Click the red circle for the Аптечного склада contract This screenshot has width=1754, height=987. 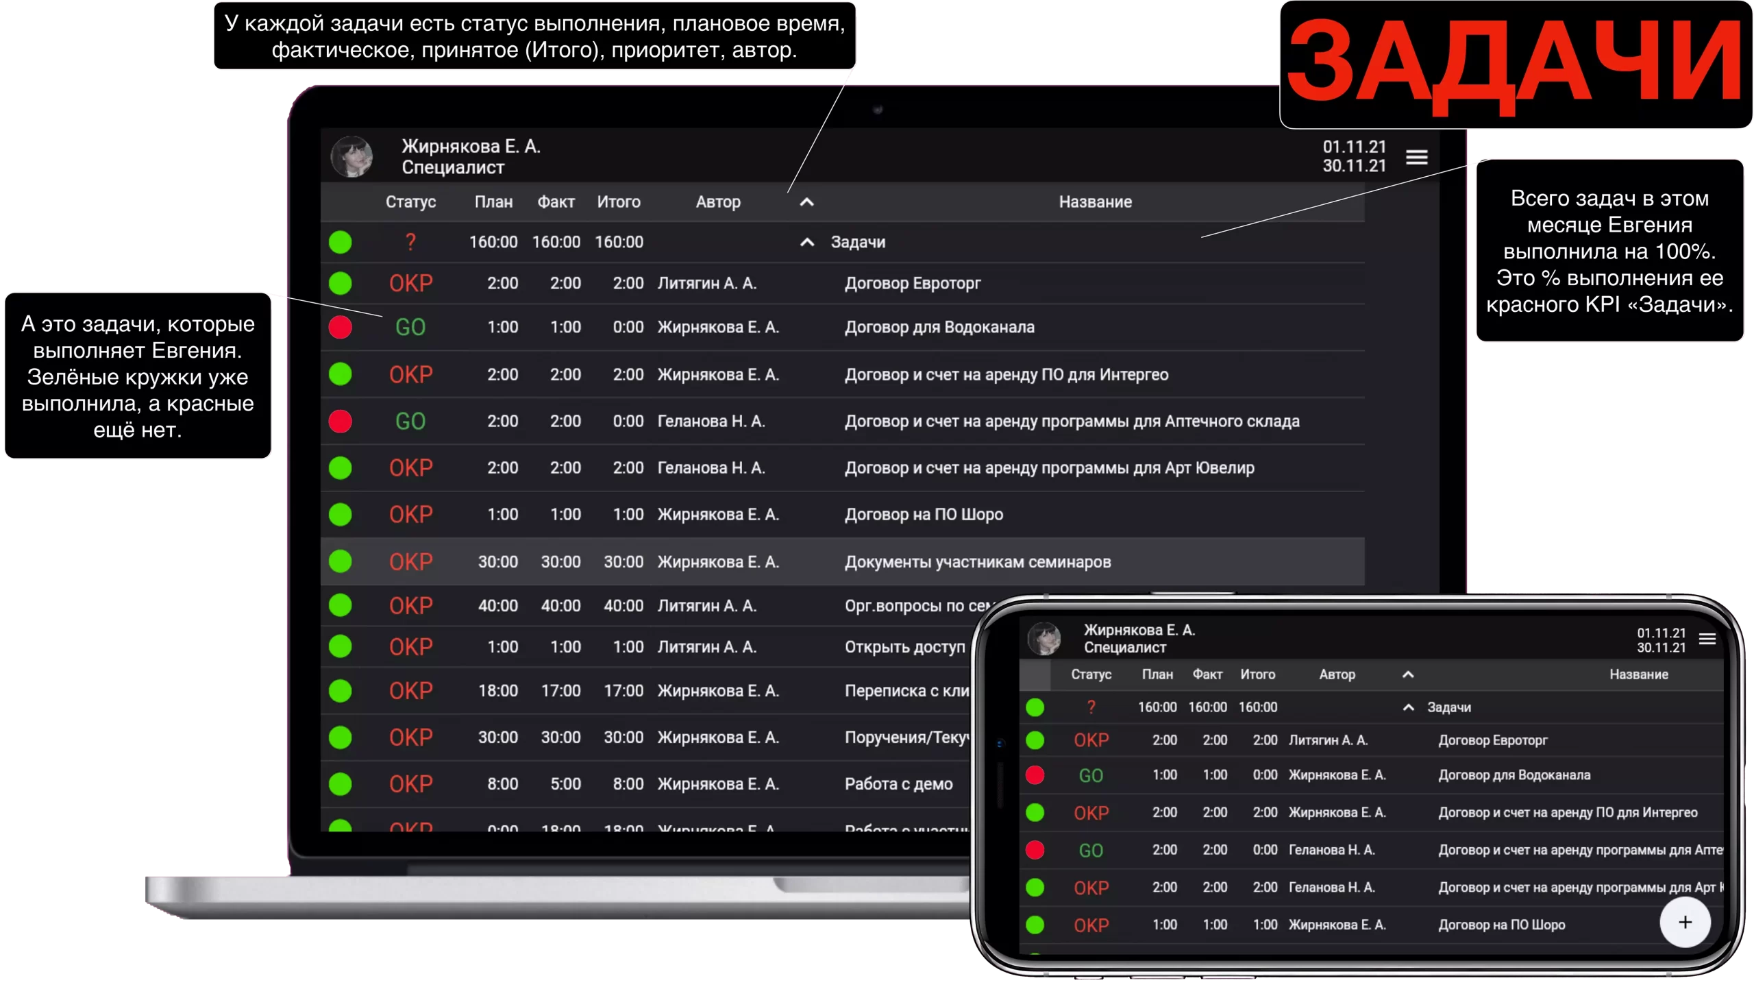click(x=341, y=421)
